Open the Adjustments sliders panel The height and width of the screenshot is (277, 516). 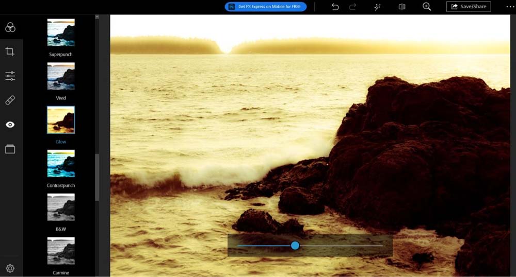point(10,76)
